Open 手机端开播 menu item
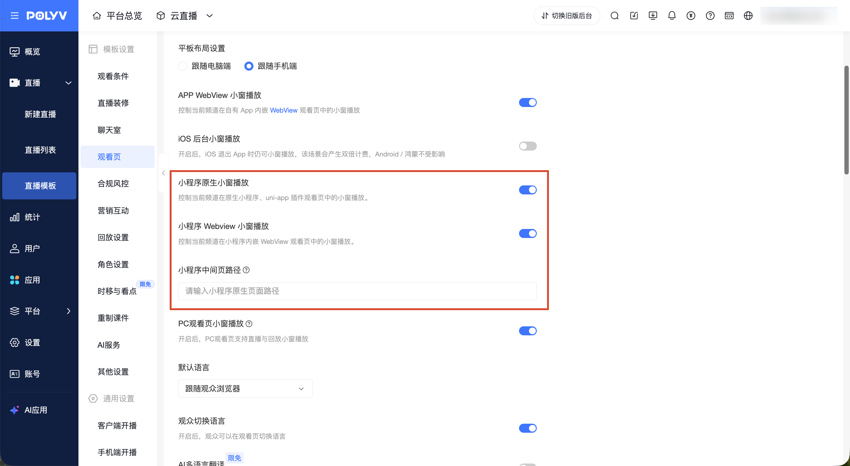 (x=117, y=453)
